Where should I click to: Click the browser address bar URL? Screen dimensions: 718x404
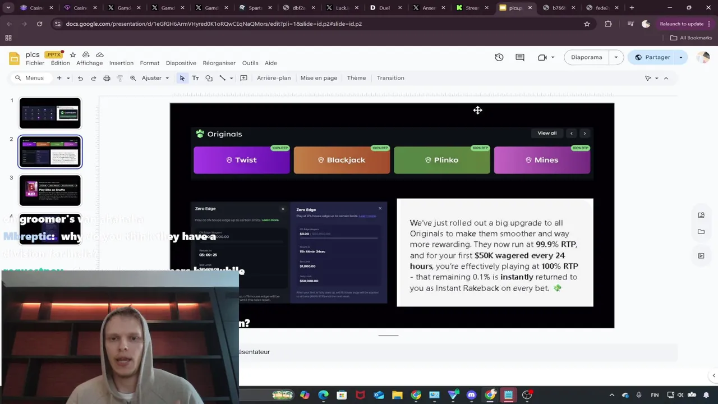213,24
